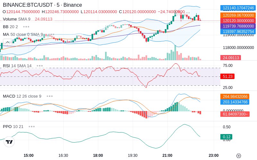Click the RSI 75.00 axis level
257x160 pixels.
[x=228, y=66]
